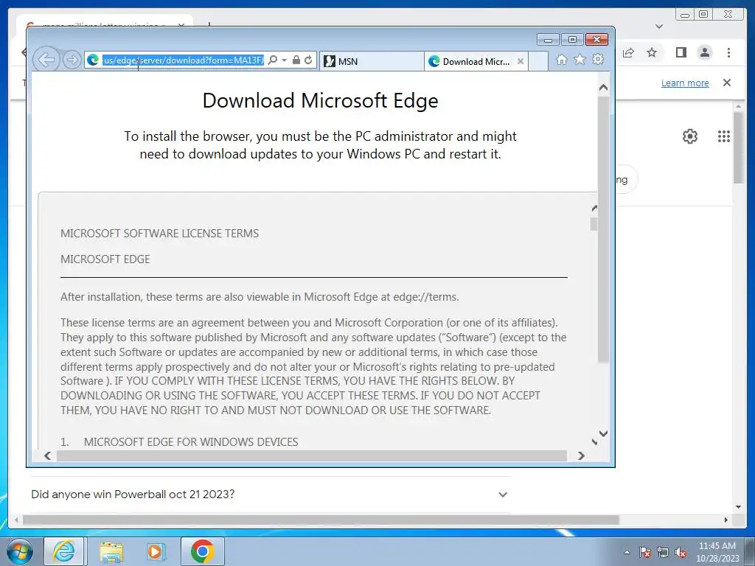Click right arrow of IE horizontal scrollbar

click(x=581, y=455)
